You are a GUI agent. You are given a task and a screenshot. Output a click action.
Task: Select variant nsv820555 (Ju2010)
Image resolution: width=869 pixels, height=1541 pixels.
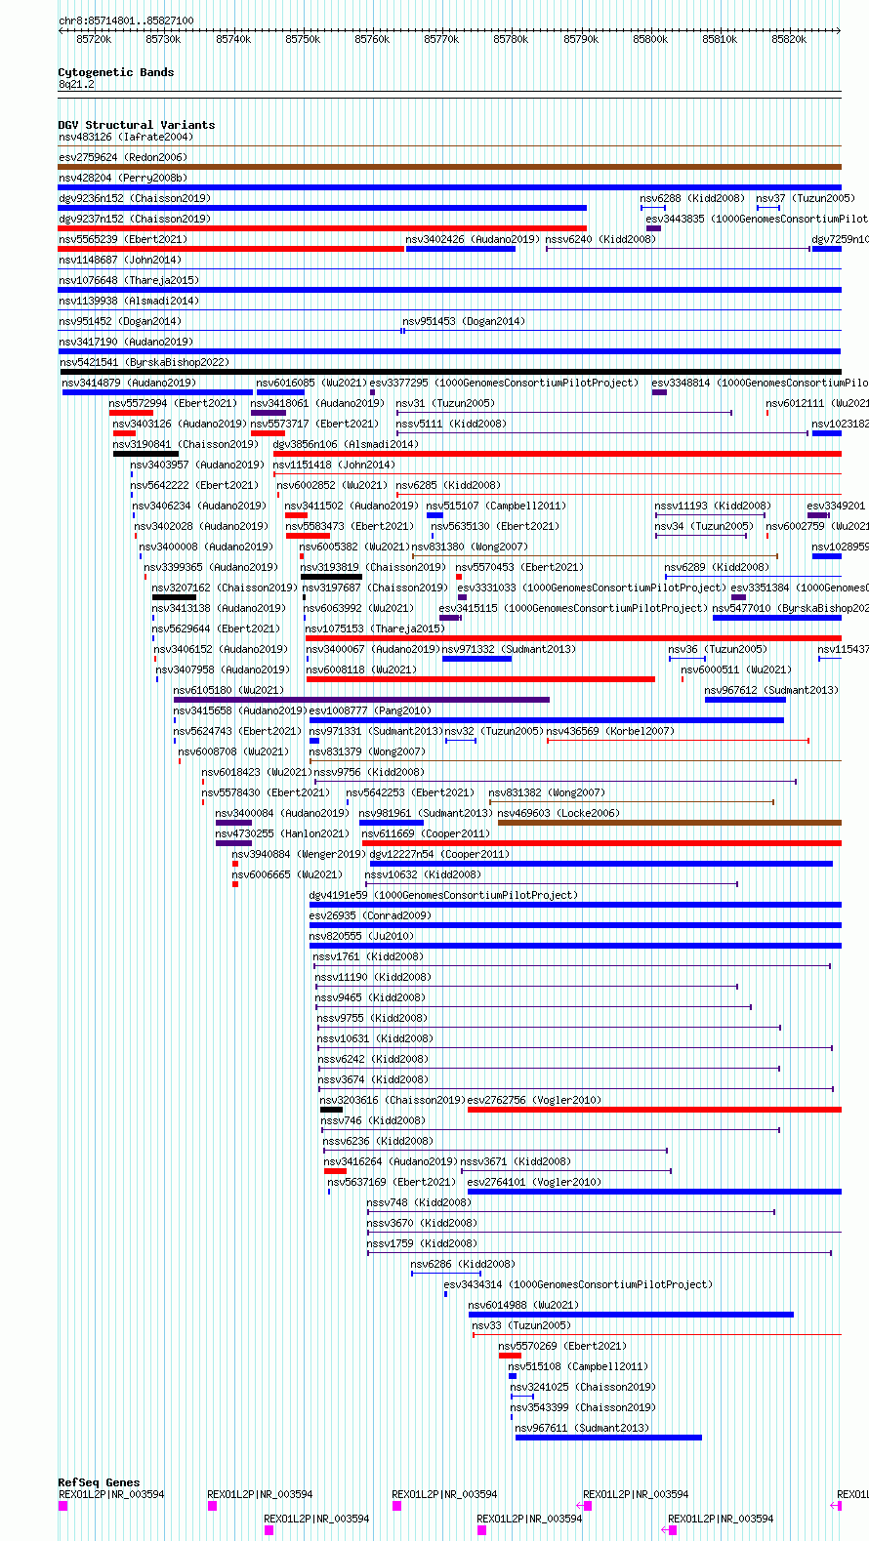pyautogui.click(x=361, y=936)
